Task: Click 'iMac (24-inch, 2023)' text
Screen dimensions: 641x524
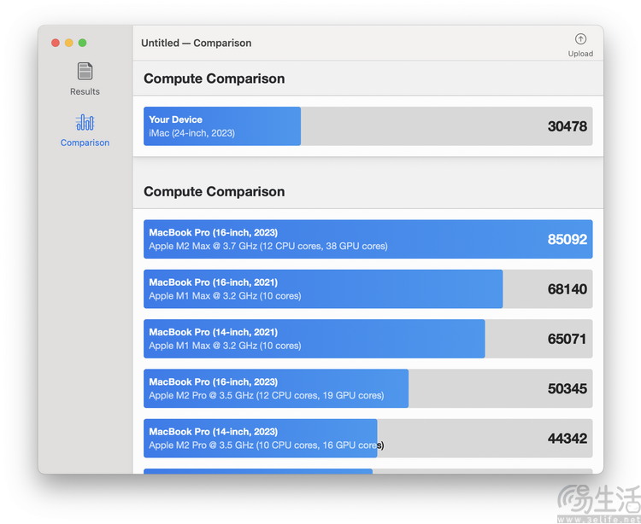Action: coord(191,133)
